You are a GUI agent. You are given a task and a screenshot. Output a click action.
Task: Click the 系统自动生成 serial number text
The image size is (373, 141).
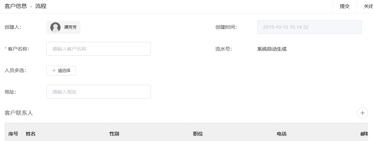tap(272, 49)
